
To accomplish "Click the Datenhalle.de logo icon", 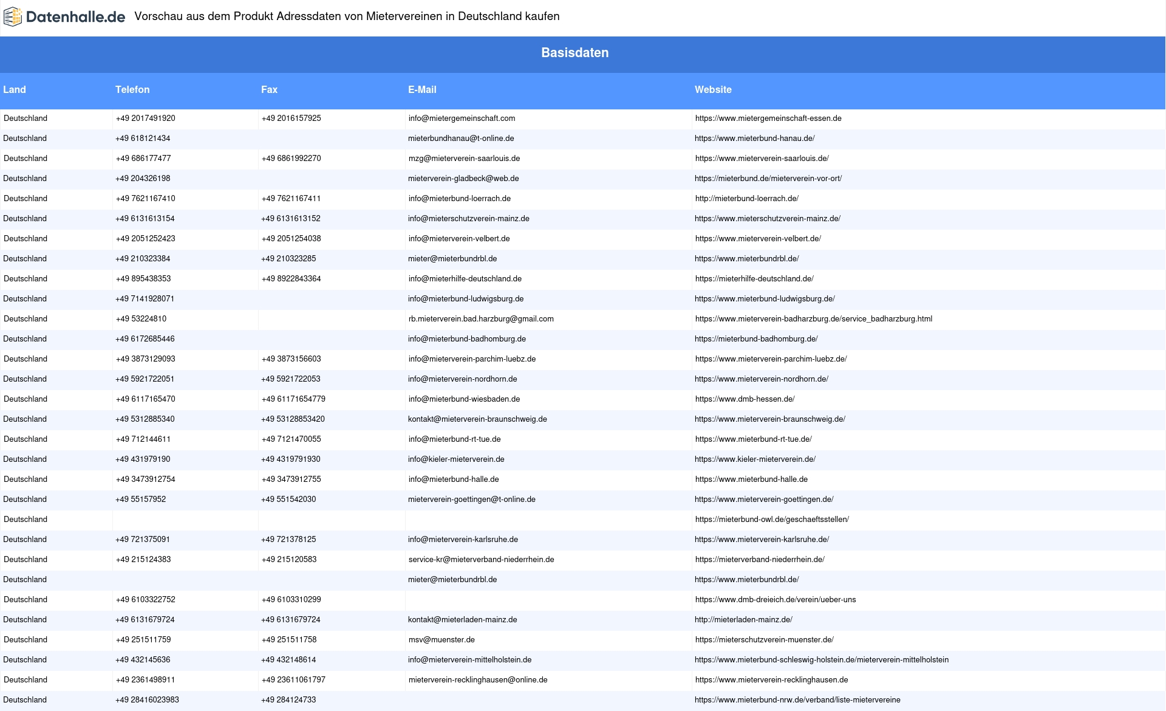I will pyautogui.click(x=12, y=17).
